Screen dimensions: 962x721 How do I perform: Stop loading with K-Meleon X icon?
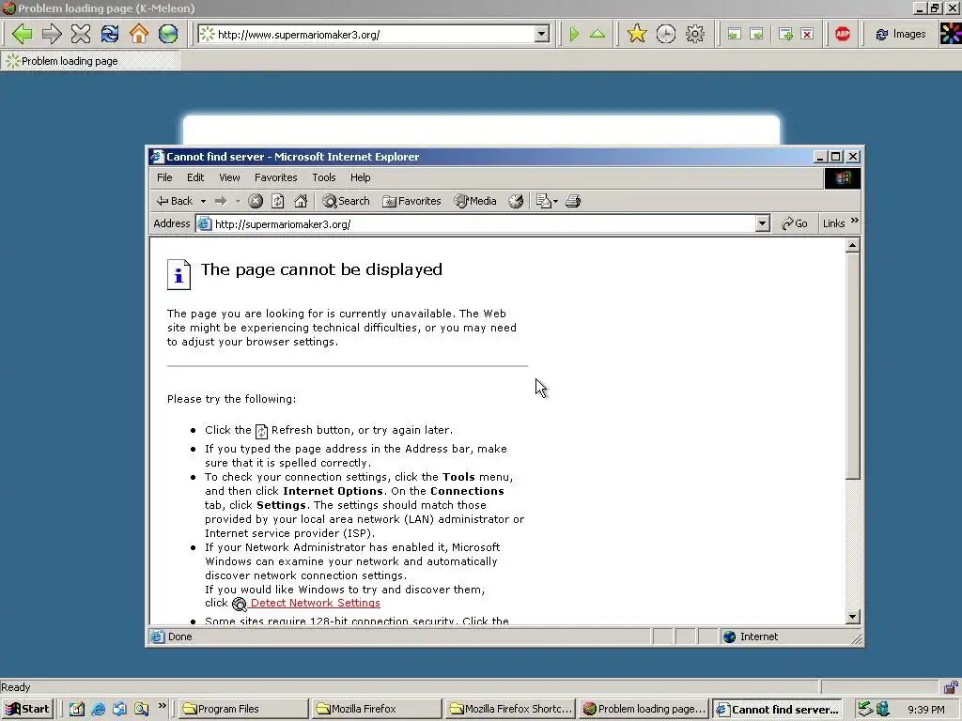pyautogui.click(x=81, y=34)
